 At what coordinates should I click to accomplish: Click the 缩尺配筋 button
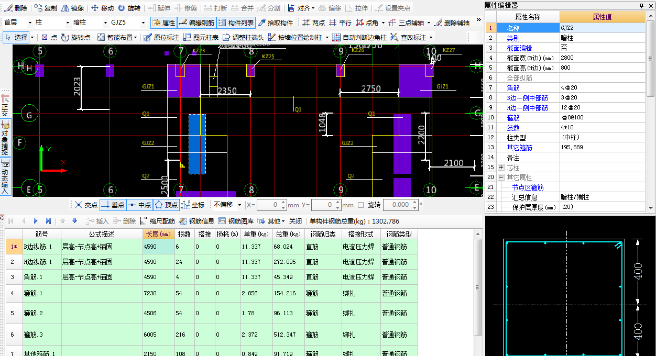[157, 221]
